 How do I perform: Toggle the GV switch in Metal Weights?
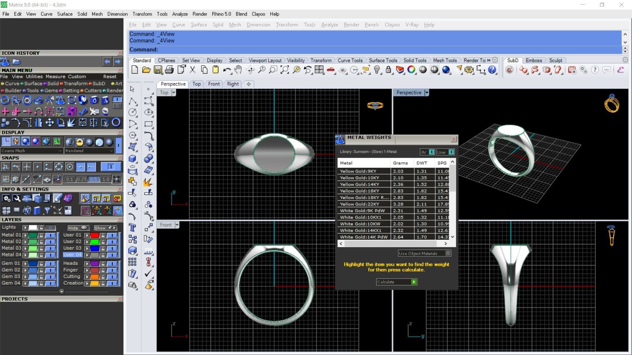coord(431,152)
